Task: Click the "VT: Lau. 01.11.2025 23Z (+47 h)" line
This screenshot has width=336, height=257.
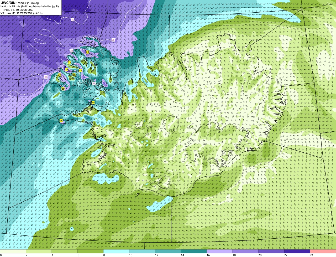Action: point(22,13)
